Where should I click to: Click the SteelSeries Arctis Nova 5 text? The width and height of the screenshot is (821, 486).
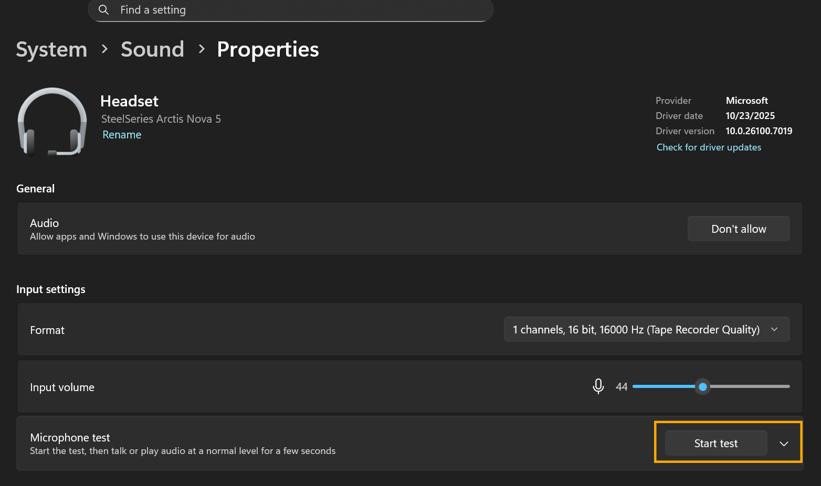pos(161,119)
